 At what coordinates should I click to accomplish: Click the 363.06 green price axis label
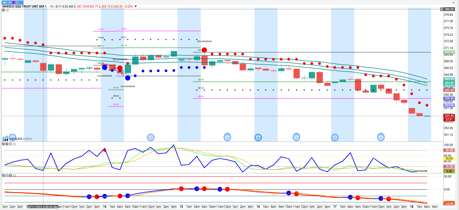449,83
